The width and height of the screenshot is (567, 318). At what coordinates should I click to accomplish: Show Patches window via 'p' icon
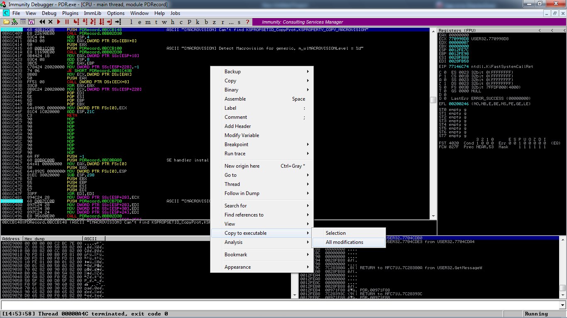pos(190,22)
